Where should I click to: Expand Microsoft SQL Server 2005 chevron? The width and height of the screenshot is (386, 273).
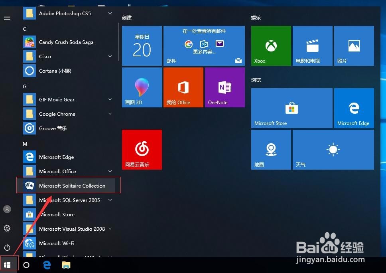coord(110,200)
